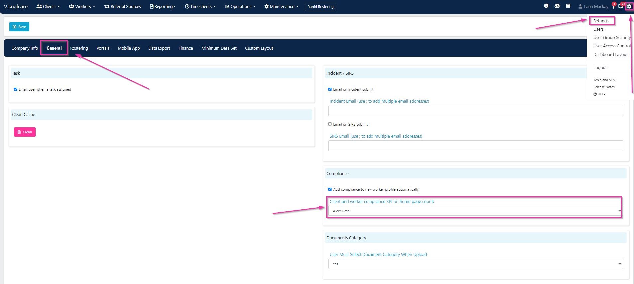Open the Timesheets dropdown

coord(200,6)
